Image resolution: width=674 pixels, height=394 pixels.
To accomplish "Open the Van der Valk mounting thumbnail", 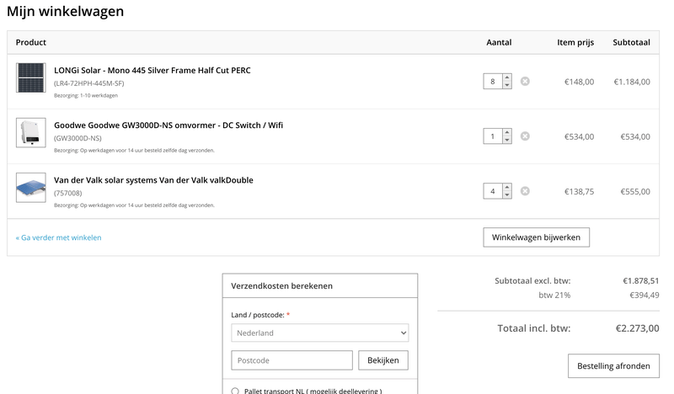I will pos(31,188).
